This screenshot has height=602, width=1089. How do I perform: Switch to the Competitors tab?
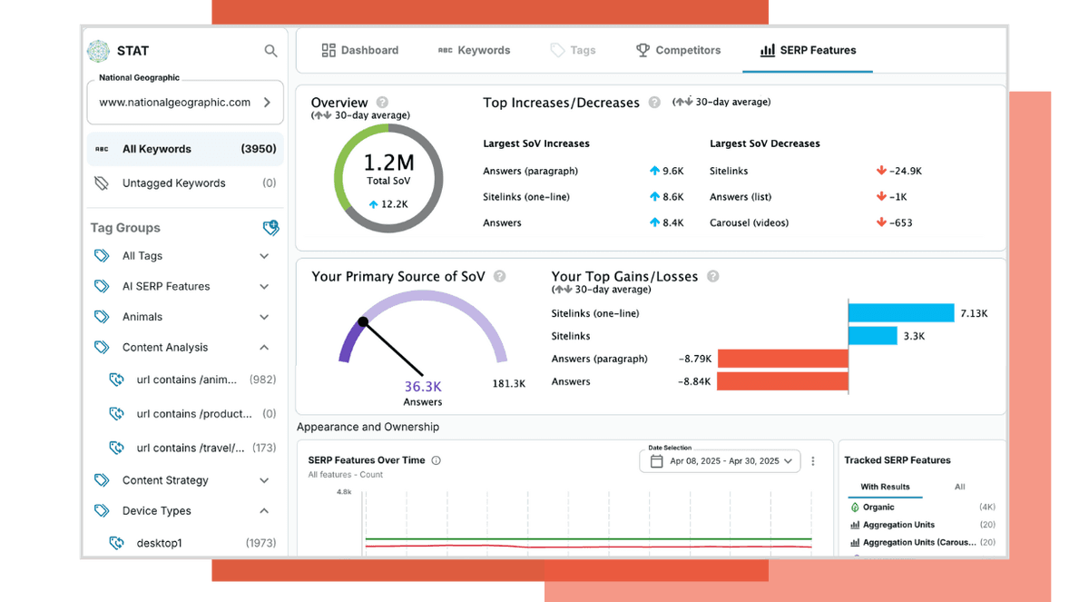677,51
